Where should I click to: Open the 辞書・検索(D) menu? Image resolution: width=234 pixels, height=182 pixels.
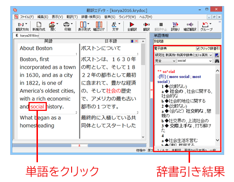pyautogui.click(x=91, y=17)
